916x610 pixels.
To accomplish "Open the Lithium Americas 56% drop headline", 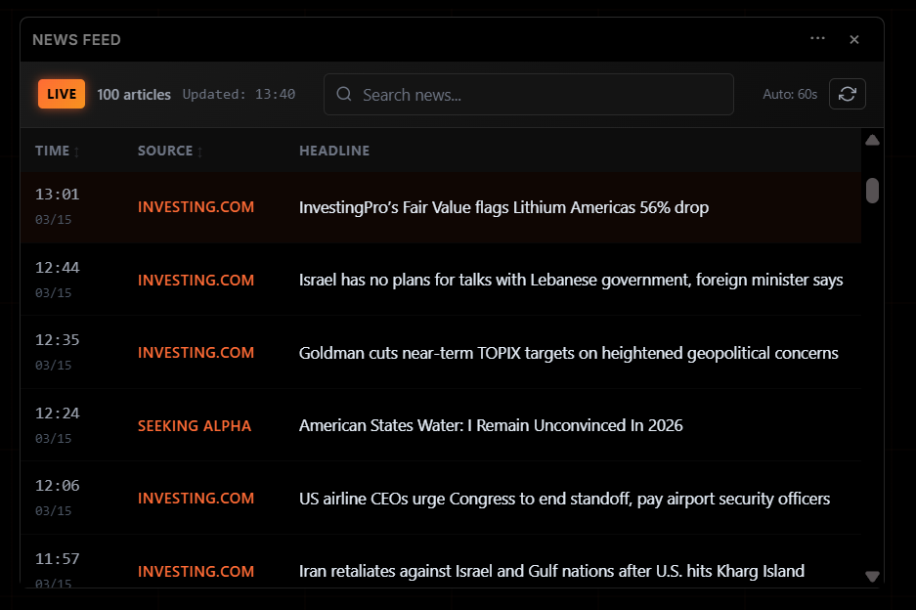I will click(503, 207).
